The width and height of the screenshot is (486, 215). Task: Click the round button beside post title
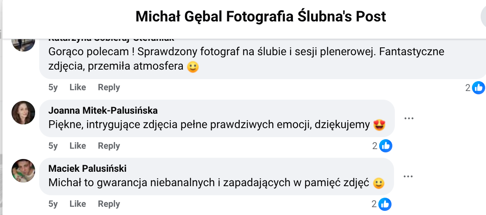[484, 16]
